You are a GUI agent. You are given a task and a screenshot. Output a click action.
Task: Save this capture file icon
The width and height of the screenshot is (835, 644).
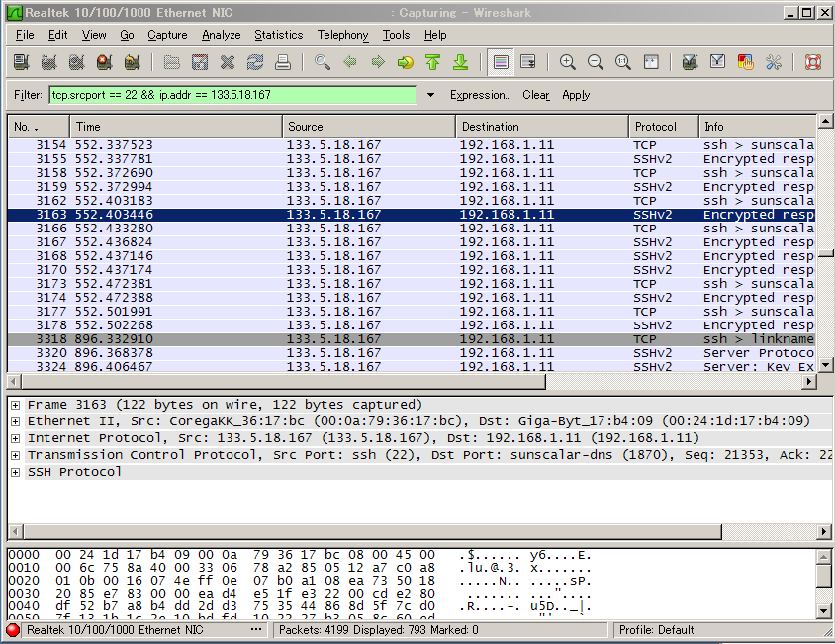coord(200,62)
